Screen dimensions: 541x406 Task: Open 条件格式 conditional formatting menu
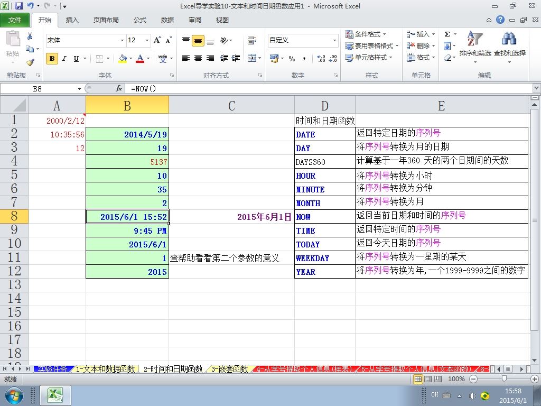[366, 34]
